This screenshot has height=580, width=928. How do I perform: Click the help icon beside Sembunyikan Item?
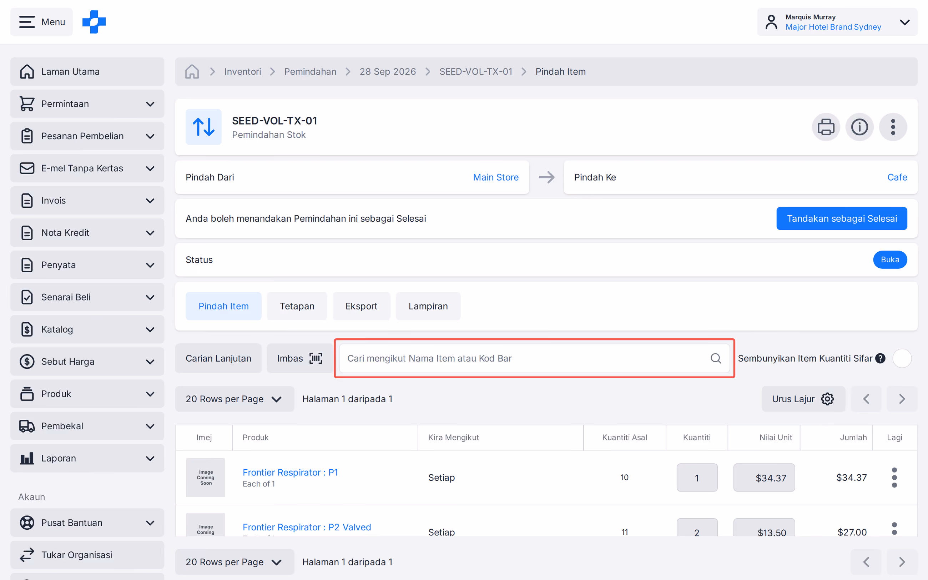pyautogui.click(x=880, y=358)
